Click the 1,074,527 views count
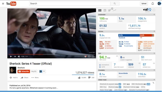 85,72
